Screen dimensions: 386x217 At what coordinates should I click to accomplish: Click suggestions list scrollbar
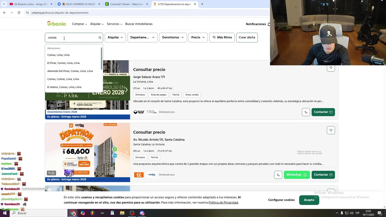[102, 59]
